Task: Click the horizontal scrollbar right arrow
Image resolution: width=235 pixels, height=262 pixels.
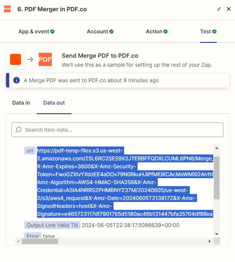Action: (210, 242)
